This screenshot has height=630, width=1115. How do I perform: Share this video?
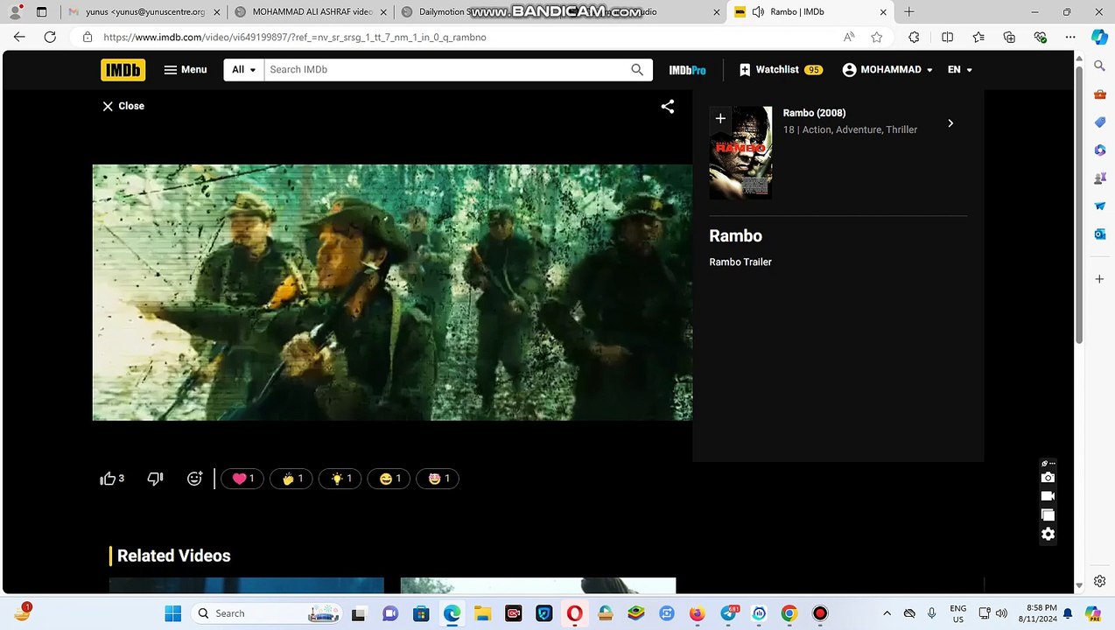[668, 107]
